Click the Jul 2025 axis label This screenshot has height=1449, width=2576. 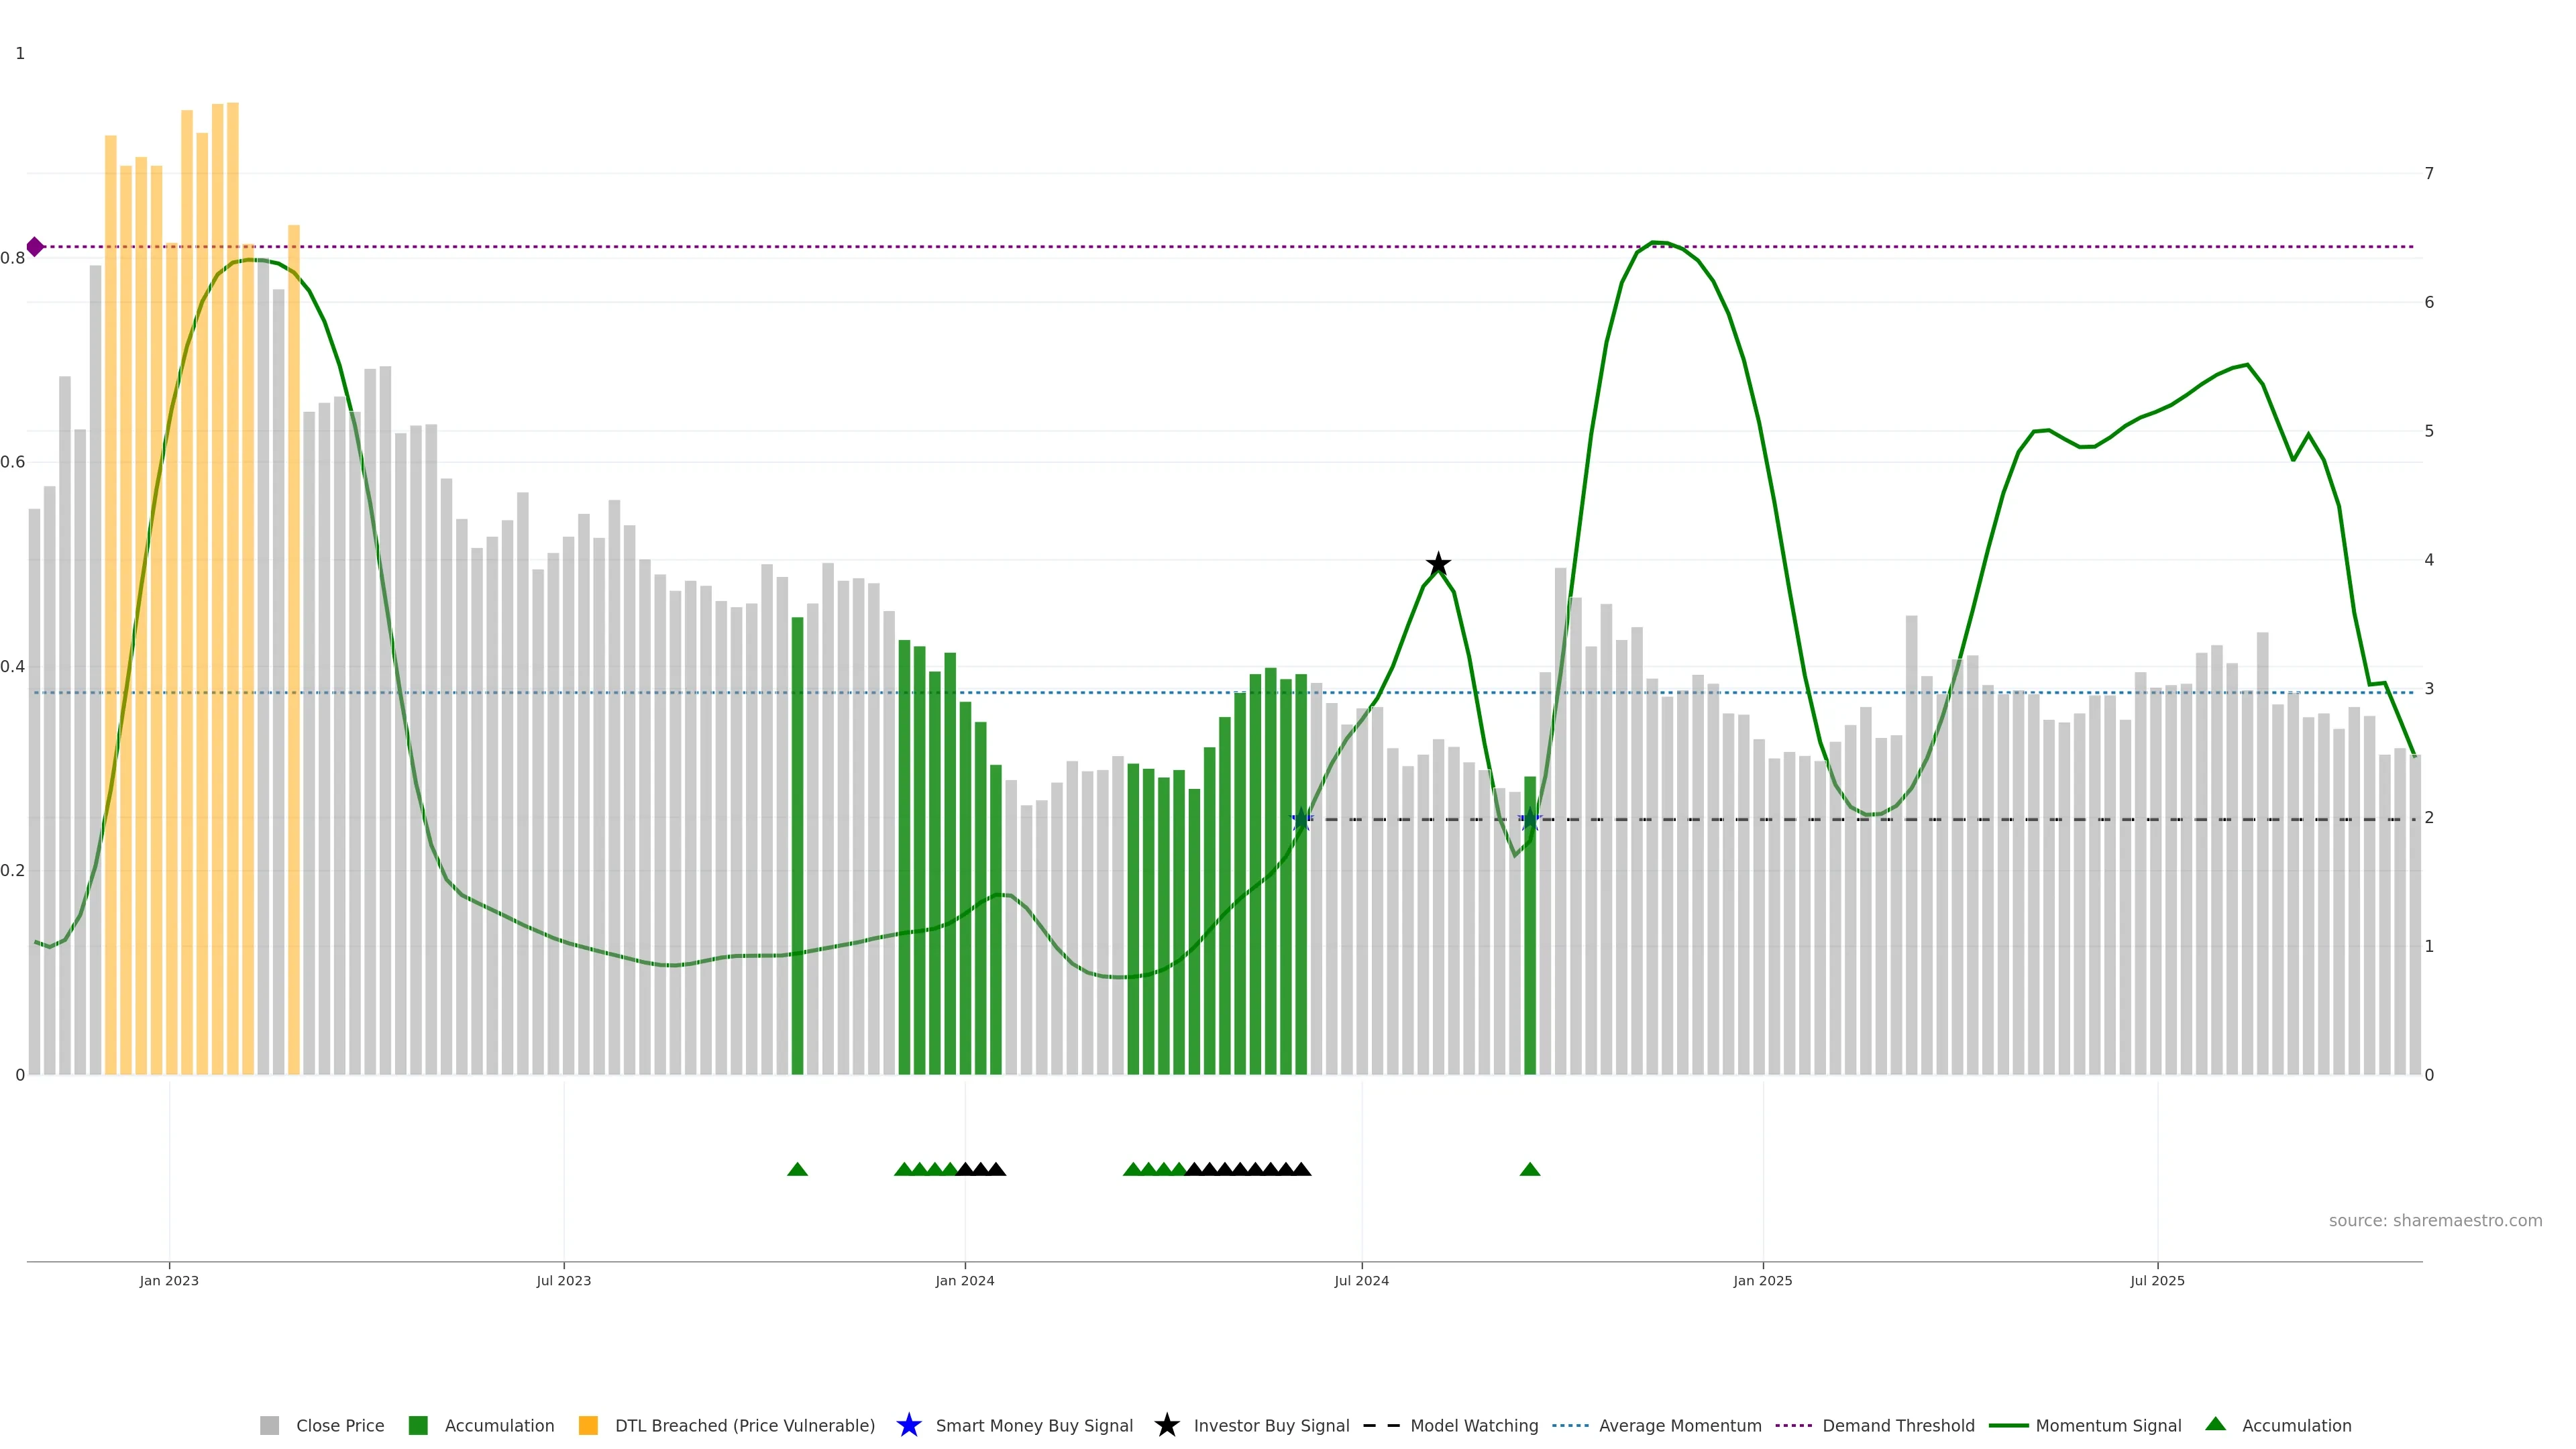(2157, 1281)
